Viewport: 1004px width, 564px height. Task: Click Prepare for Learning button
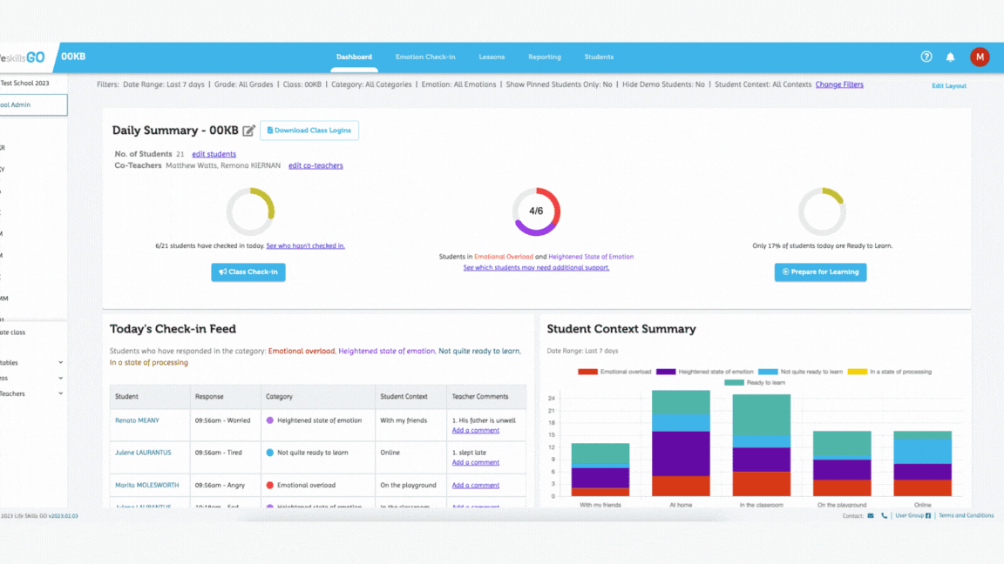tap(820, 272)
